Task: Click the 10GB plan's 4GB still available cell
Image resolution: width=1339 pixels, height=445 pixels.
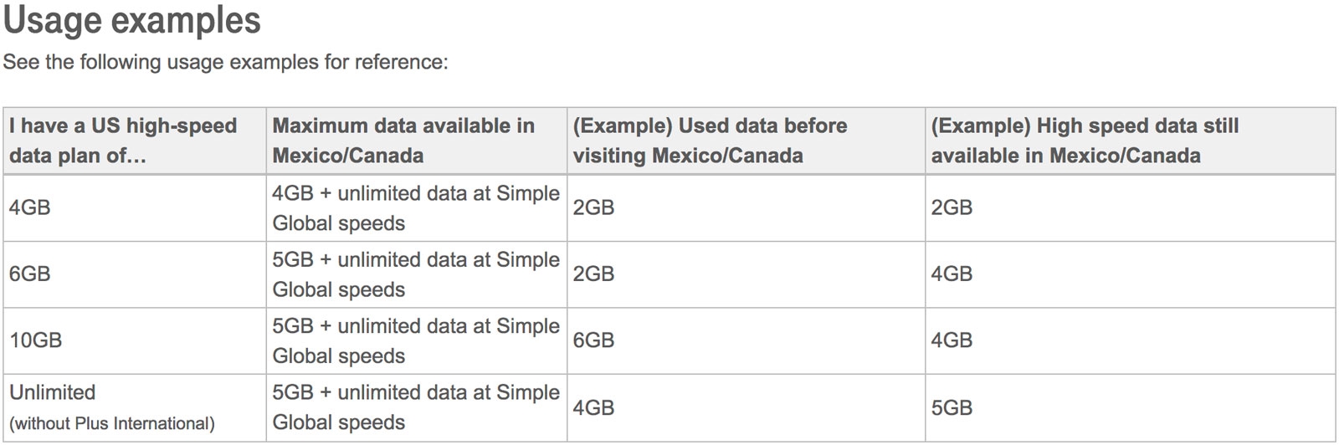Action: click(x=1130, y=340)
